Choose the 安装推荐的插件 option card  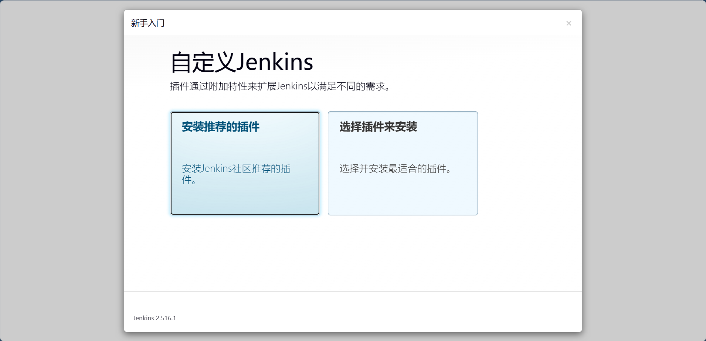(245, 163)
